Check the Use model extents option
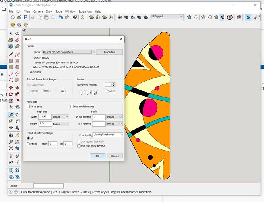The height and width of the screenshot is (202, 264). click(72, 107)
